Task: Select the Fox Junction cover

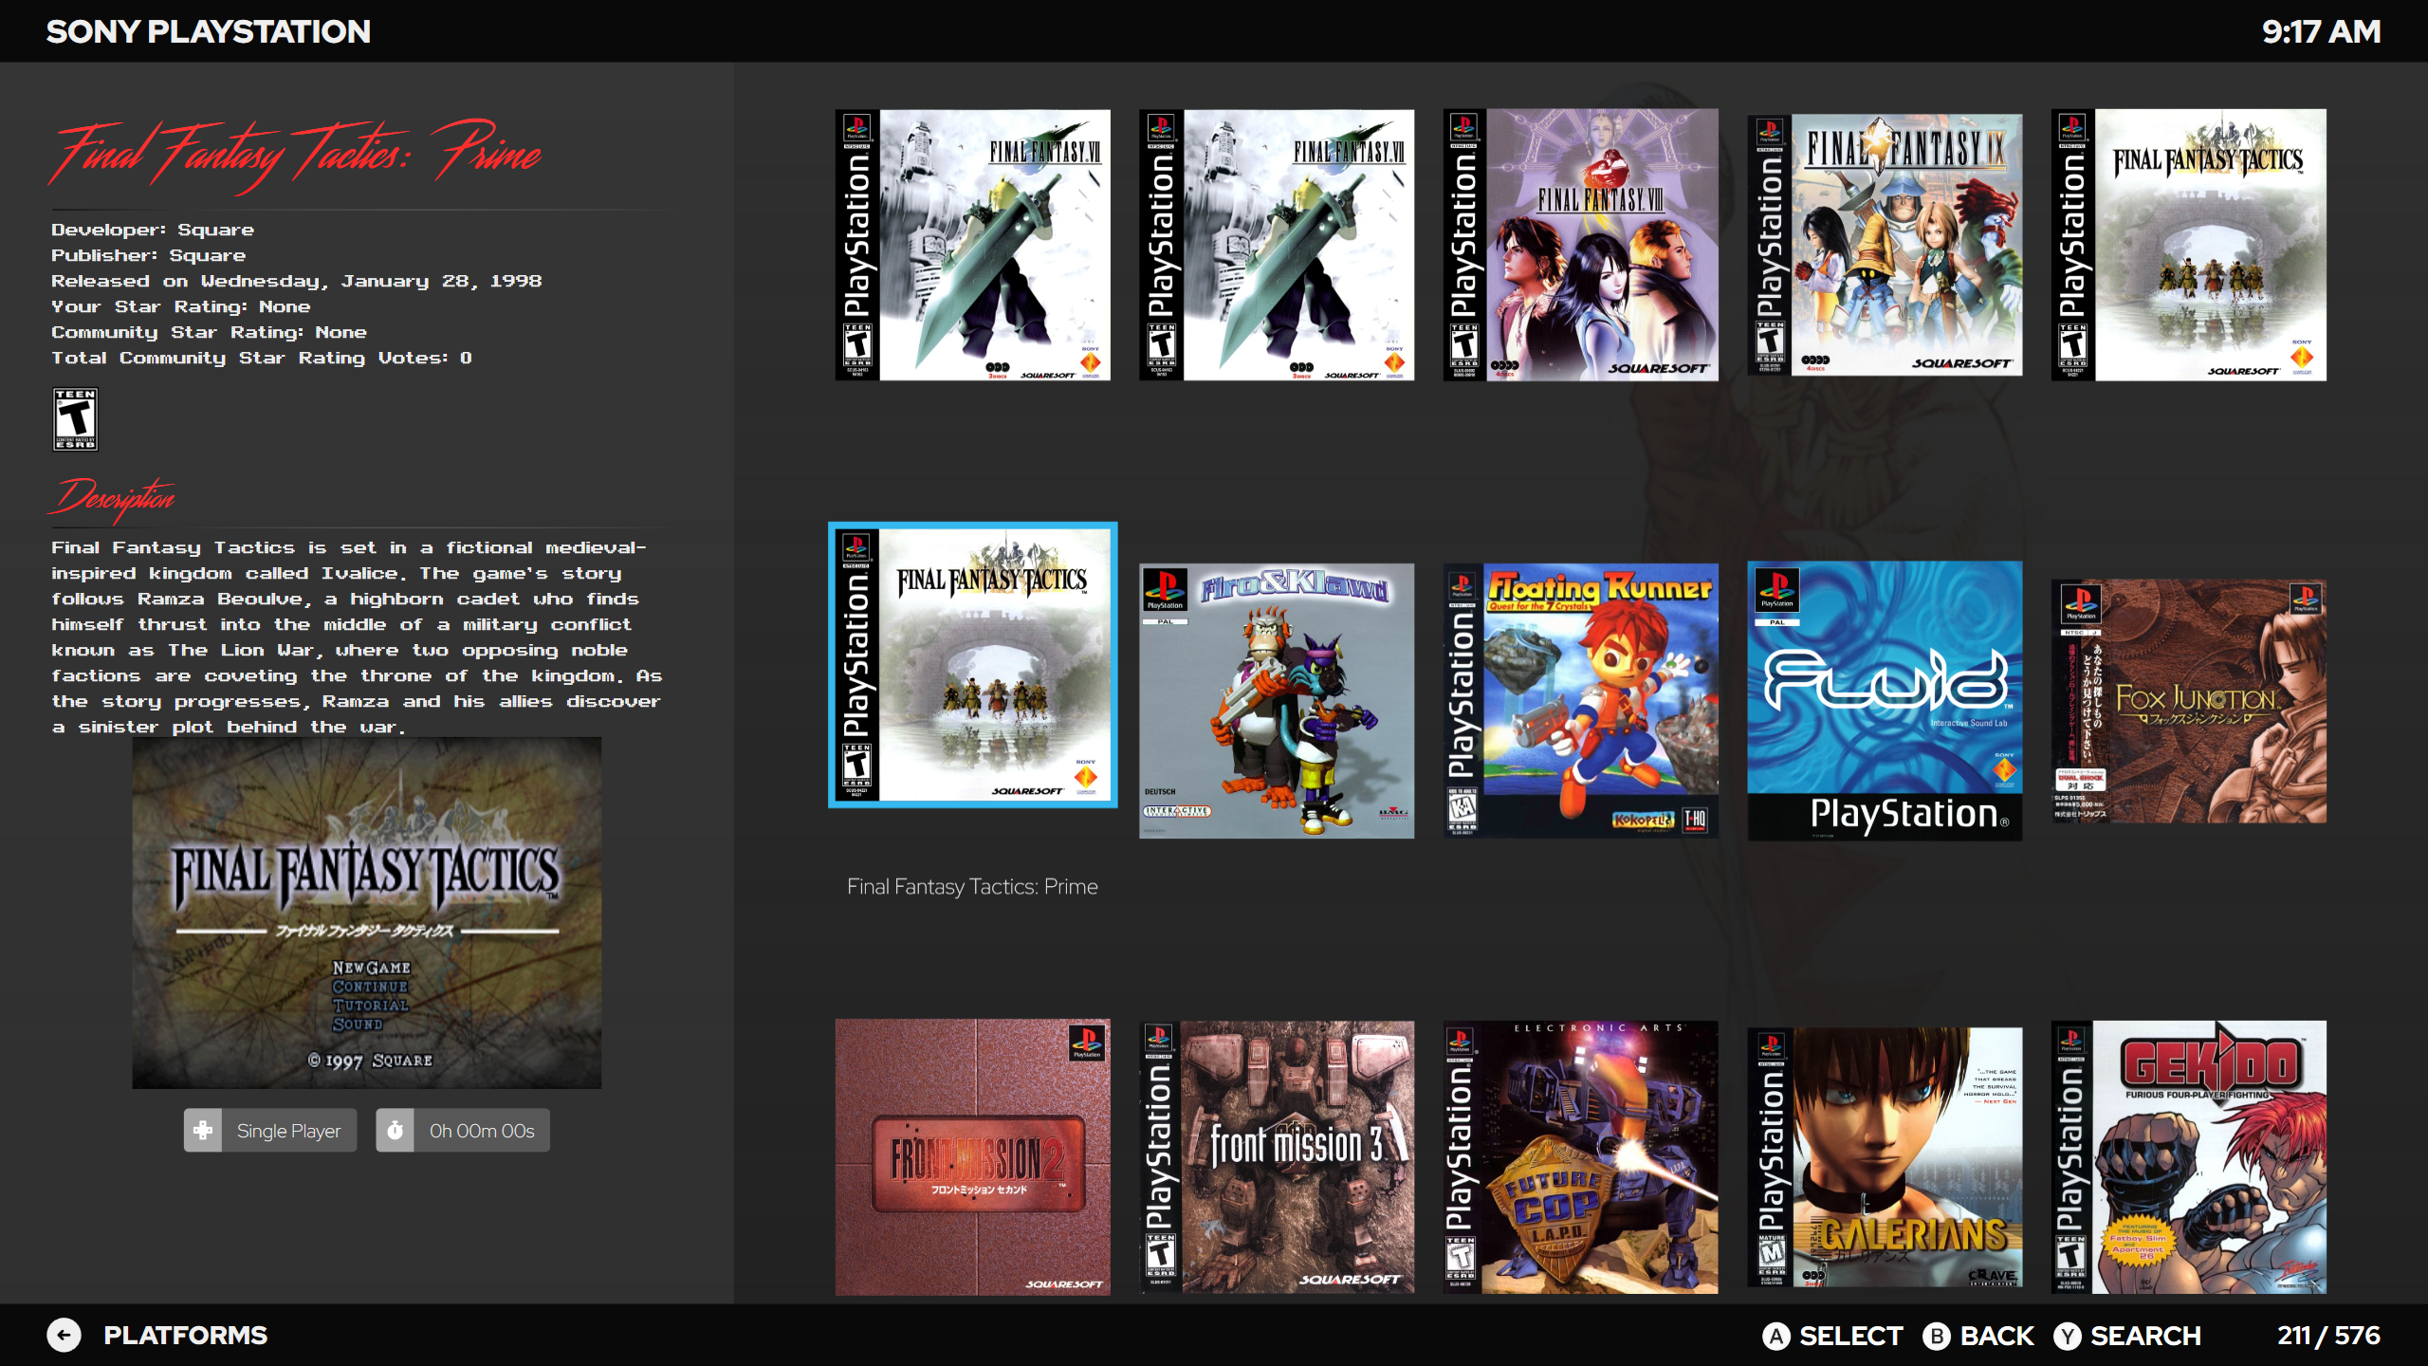Action: 2188,701
